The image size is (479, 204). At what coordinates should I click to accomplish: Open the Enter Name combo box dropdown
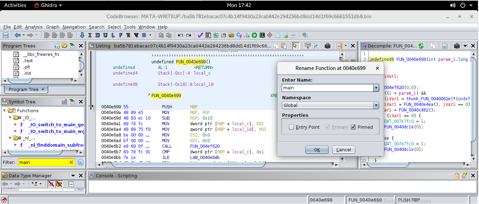point(376,88)
